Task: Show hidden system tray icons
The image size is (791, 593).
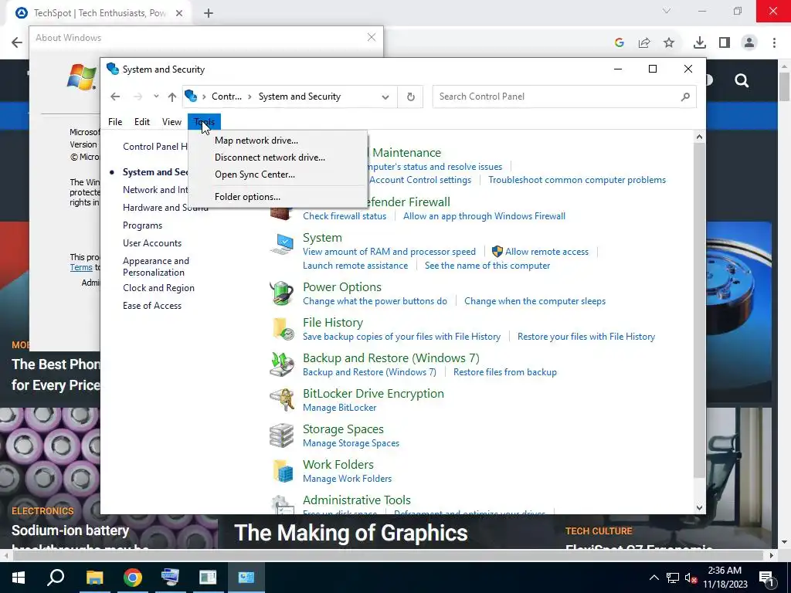Action: 654,578
